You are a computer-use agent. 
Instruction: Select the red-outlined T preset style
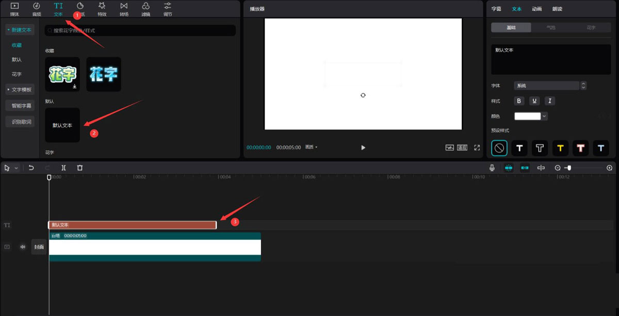(581, 148)
